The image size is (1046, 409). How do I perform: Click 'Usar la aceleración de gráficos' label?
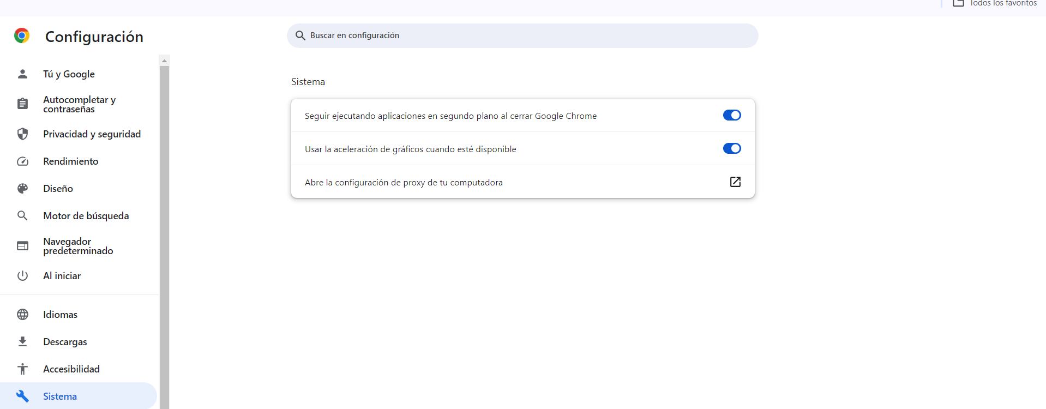pyautogui.click(x=410, y=149)
